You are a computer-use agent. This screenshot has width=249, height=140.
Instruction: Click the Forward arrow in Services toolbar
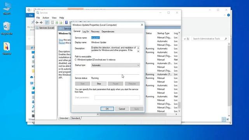click(x=41, y=23)
